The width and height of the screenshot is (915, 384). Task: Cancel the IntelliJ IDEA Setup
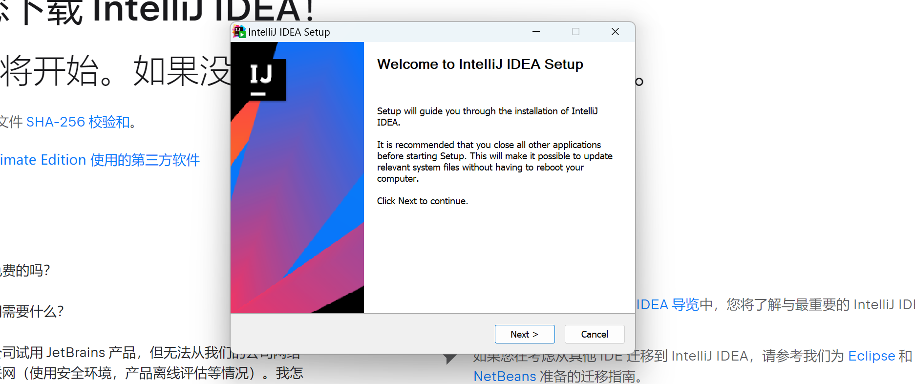[x=595, y=334]
